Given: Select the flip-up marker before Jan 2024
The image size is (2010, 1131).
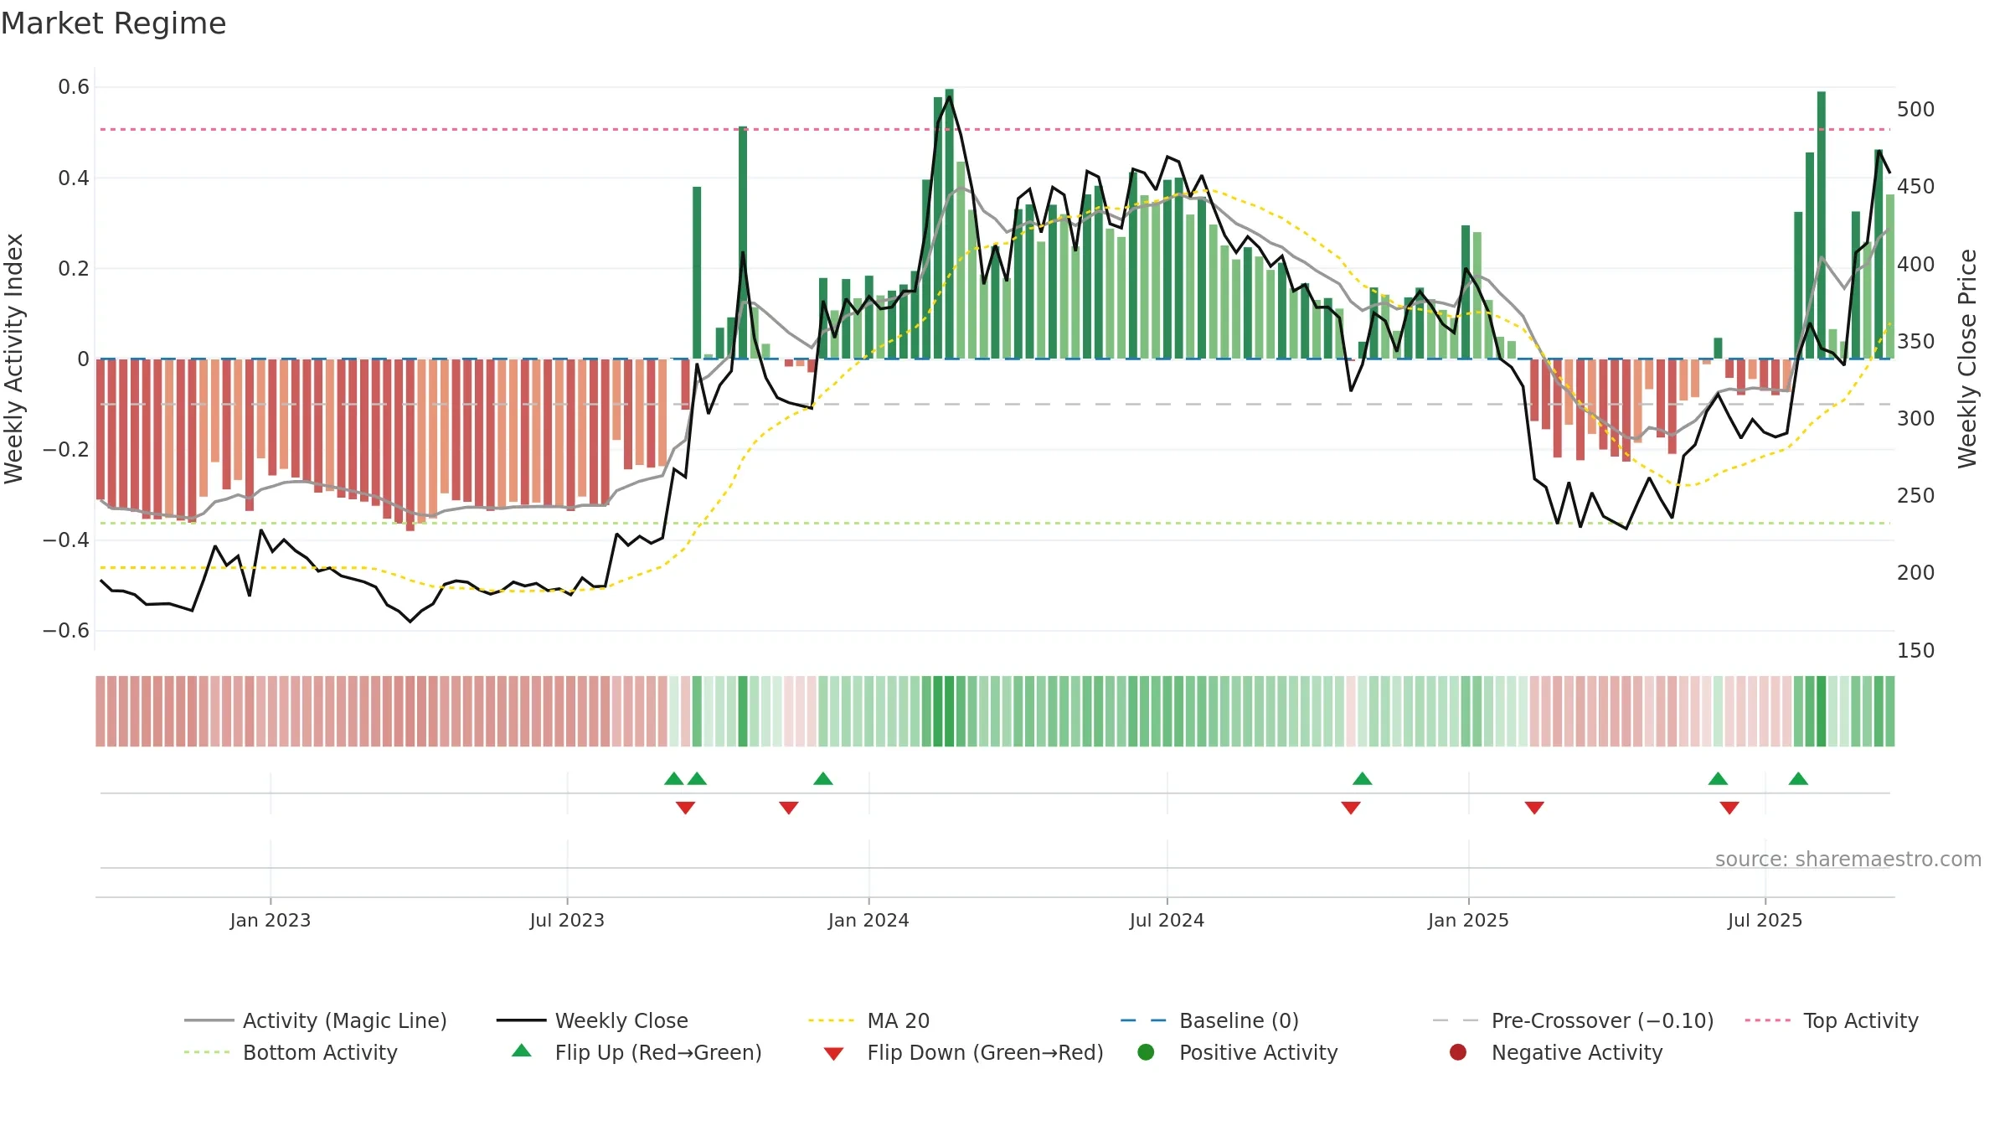Looking at the screenshot, I should [823, 779].
